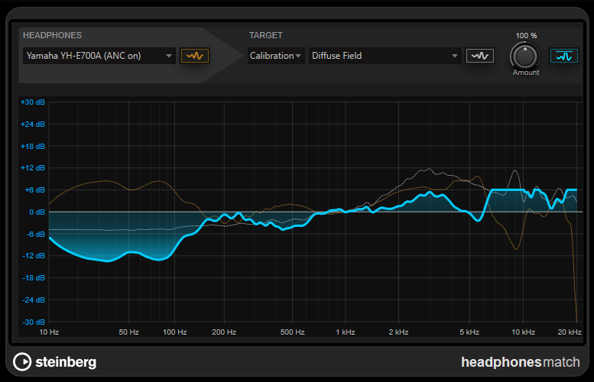Image resolution: width=594 pixels, height=382 pixels.
Task: Click the -24 dB scale label
Action: [34, 299]
